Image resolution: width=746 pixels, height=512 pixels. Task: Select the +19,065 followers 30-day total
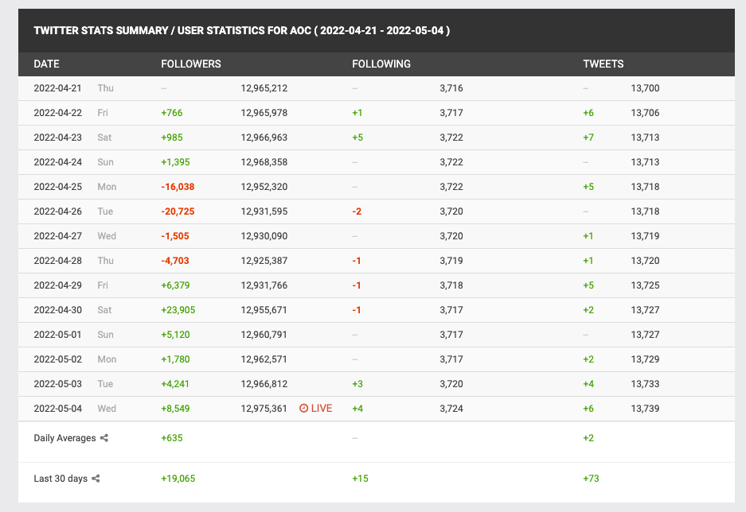(x=178, y=479)
